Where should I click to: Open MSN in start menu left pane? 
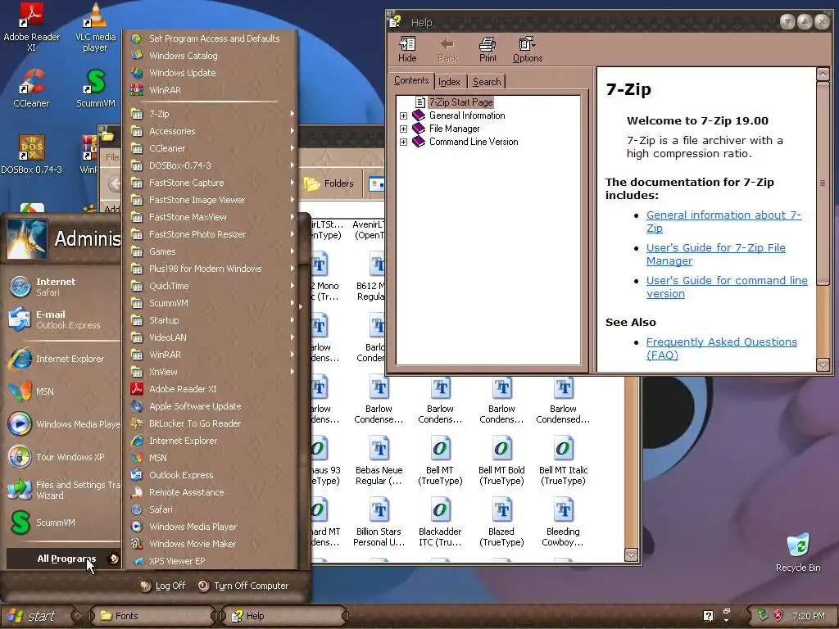(61, 391)
